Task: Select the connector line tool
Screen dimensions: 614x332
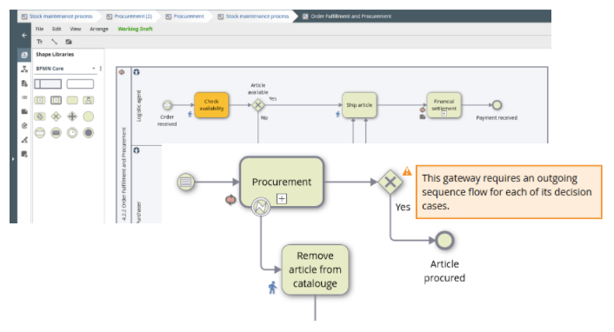Action: coord(54,42)
